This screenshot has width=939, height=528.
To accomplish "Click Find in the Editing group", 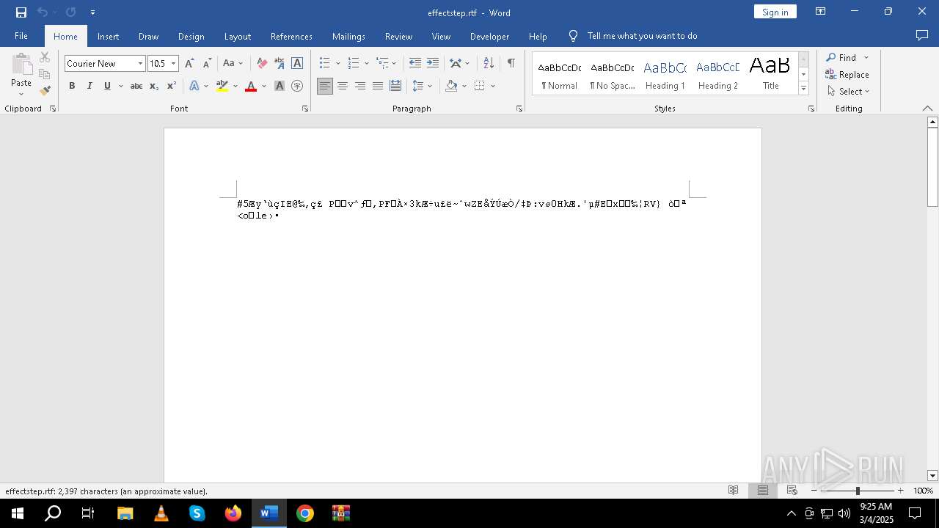I will point(842,57).
